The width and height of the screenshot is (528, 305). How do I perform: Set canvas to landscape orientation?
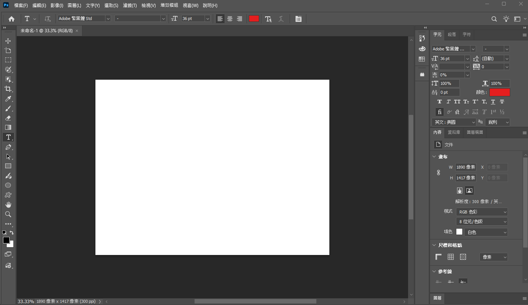click(469, 190)
